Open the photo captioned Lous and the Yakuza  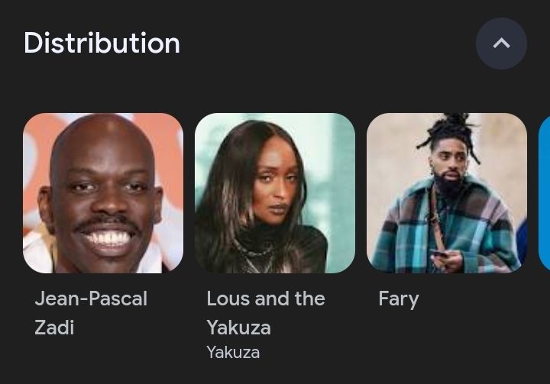[275, 193]
